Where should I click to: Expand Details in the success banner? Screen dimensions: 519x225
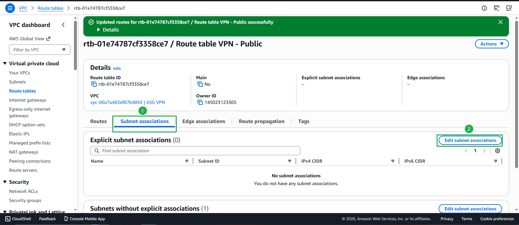click(108, 30)
